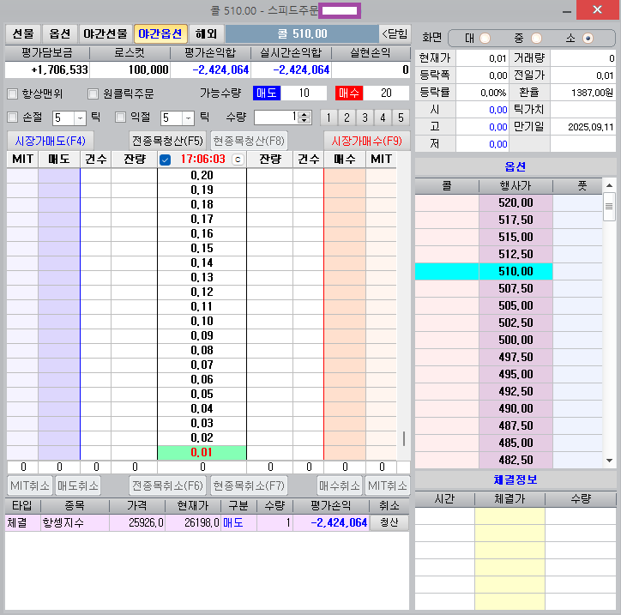Switch to the 선물 tab
Screen dimensions: 621x615
pos(23,33)
